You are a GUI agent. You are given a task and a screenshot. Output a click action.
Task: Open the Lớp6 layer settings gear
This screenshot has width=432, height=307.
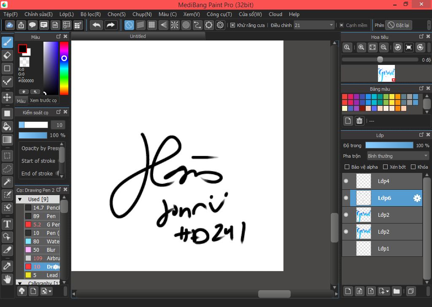point(417,198)
